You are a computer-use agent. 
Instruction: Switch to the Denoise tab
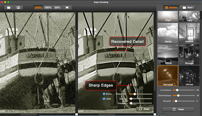tap(171, 8)
